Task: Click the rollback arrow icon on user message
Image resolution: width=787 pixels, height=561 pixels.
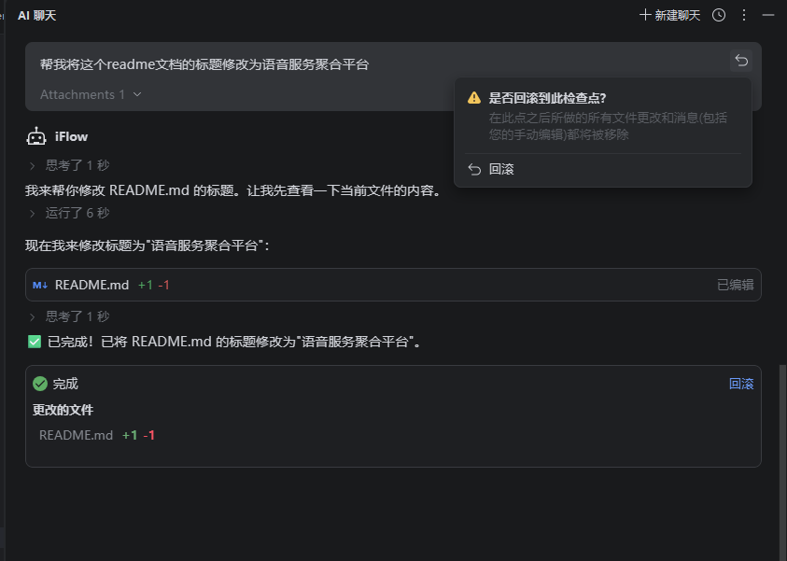Action: point(741,61)
